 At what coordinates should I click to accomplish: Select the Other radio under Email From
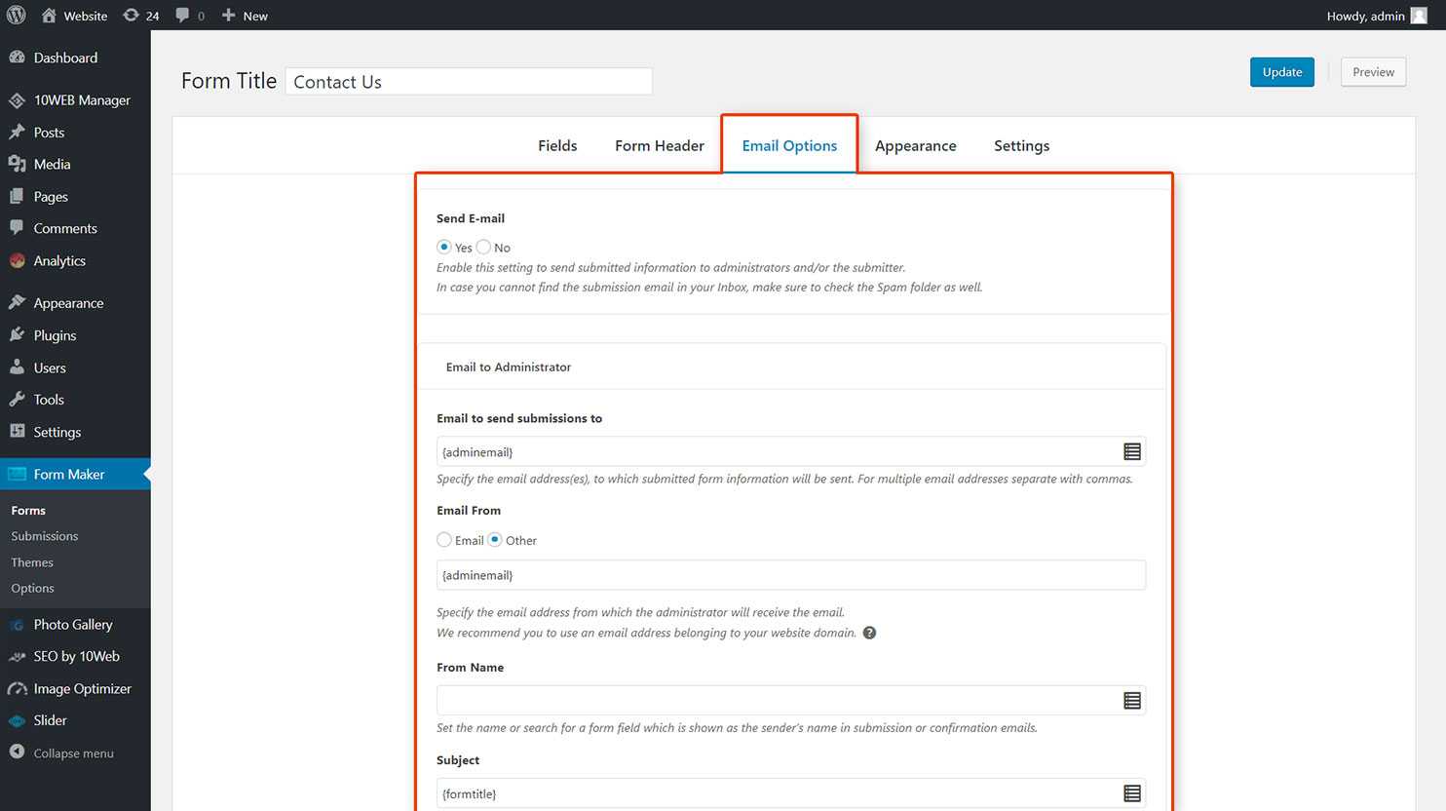[495, 540]
